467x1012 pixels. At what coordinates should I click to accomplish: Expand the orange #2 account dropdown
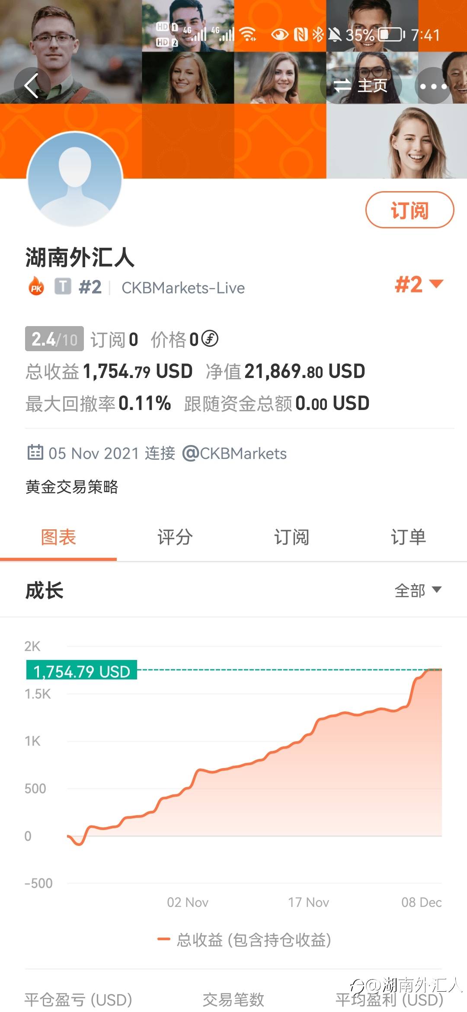pyautogui.click(x=419, y=285)
